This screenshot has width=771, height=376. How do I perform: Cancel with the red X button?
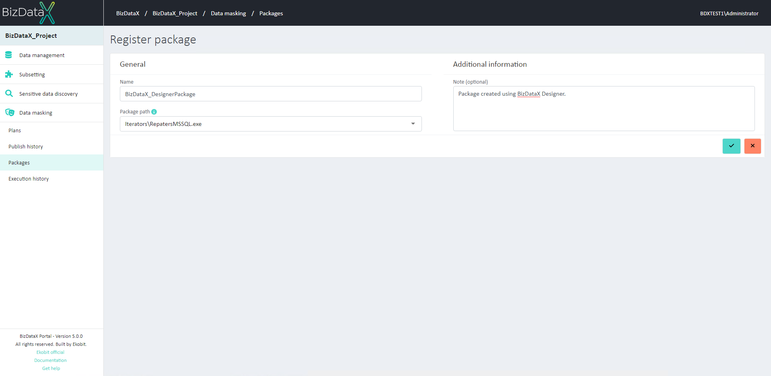(x=752, y=146)
